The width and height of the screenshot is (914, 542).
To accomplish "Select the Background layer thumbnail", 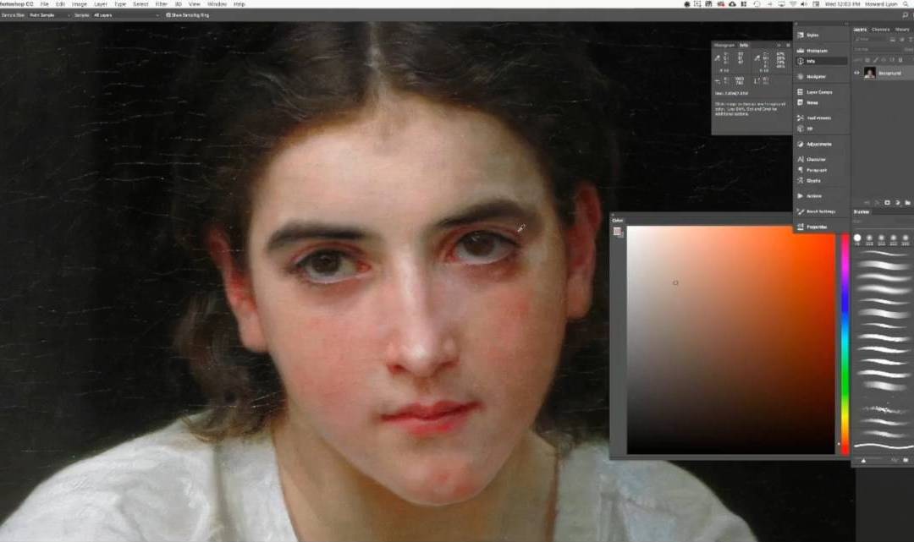I will 870,74.
